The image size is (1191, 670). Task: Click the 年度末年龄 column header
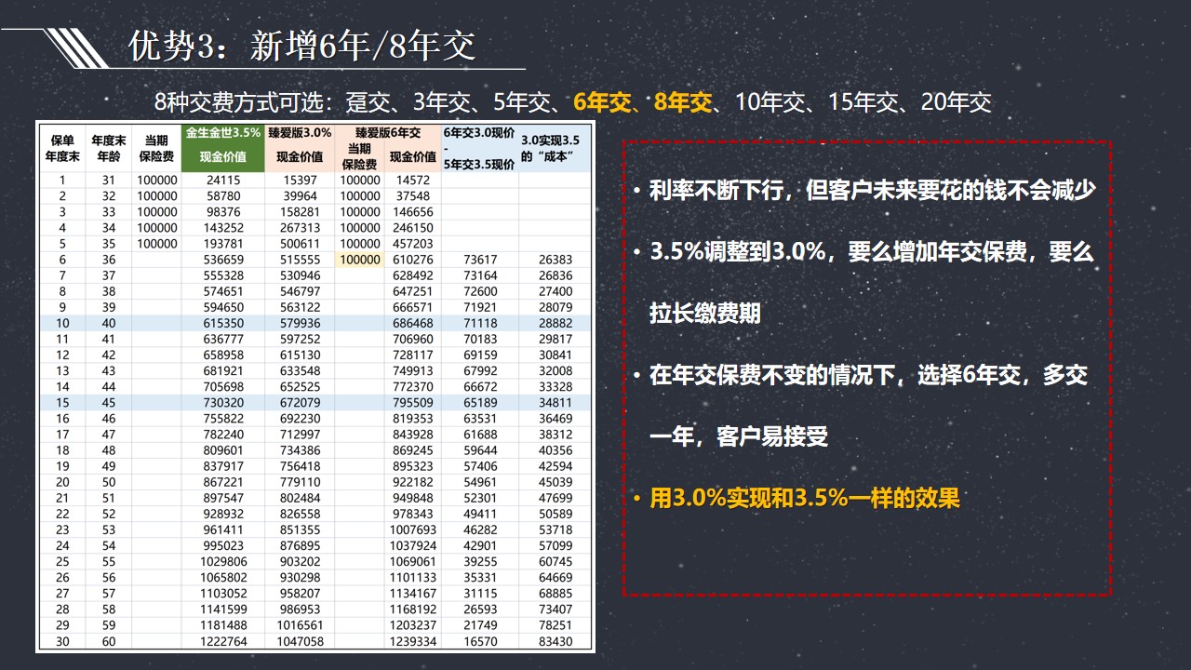(108, 148)
